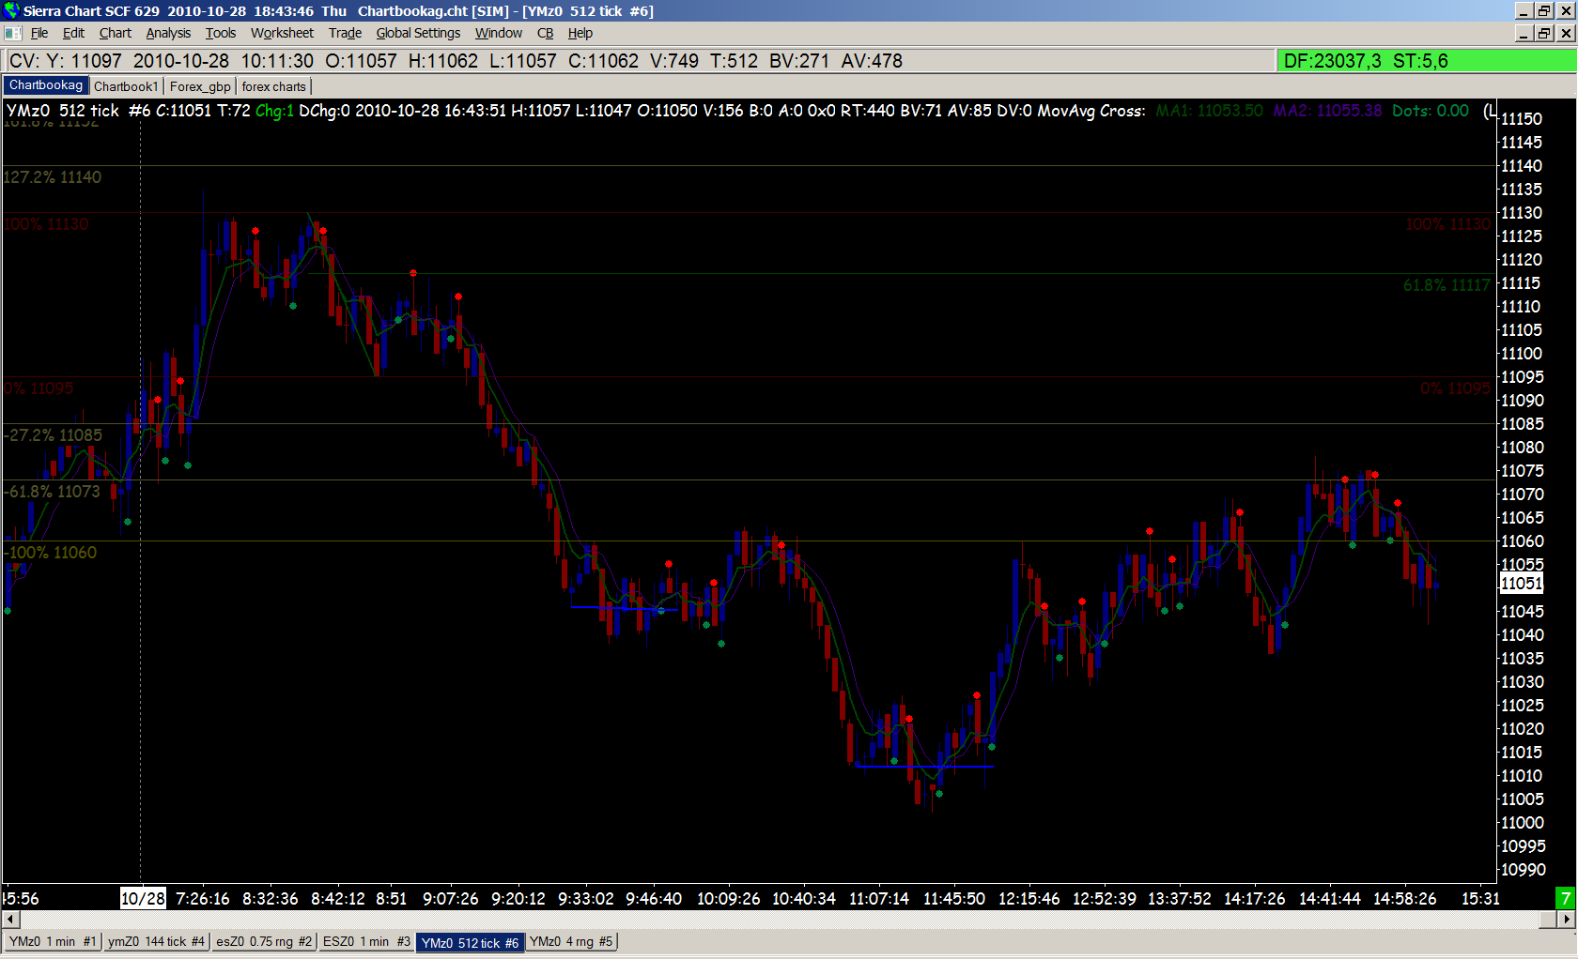
Task: Click the 127.2% 11140 Fibonacci label
Action: coord(53,177)
